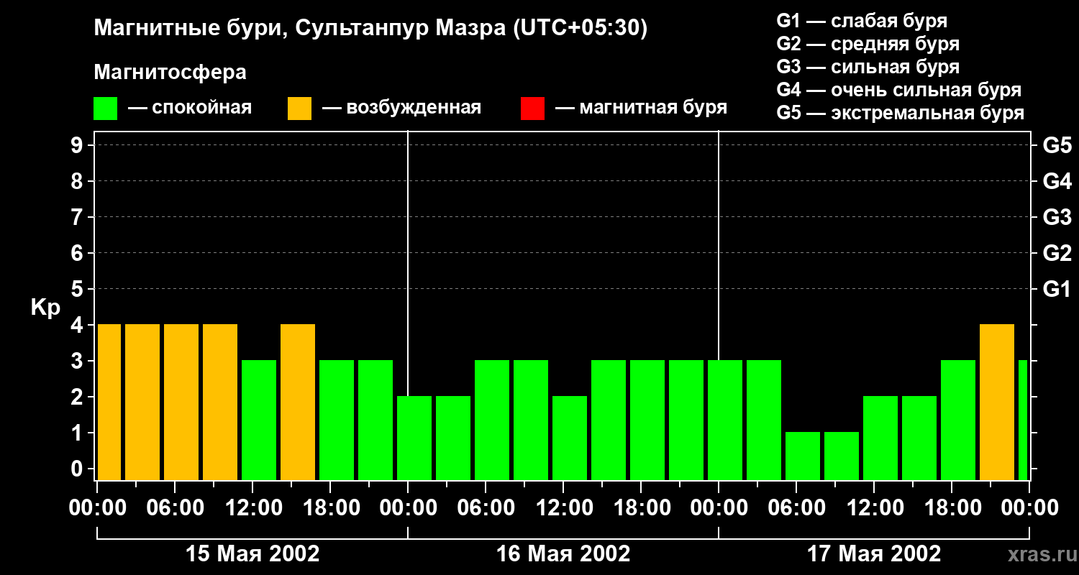Click the first Kp 1 bar after 06:00, 17 Мая

(x=803, y=456)
